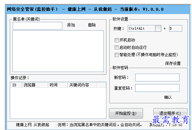The height and width of the screenshot is (130, 192).
Task: Click the 退出程序 (C) button
Action: 170,113
